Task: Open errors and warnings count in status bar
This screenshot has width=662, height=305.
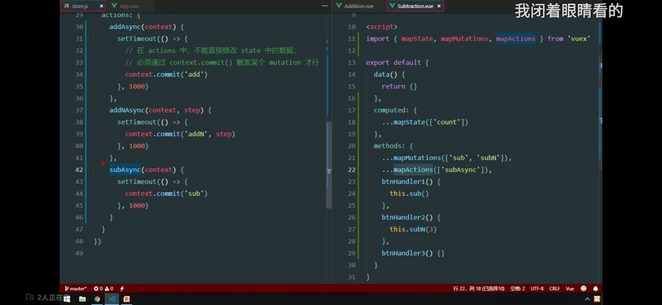Action: (104, 288)
